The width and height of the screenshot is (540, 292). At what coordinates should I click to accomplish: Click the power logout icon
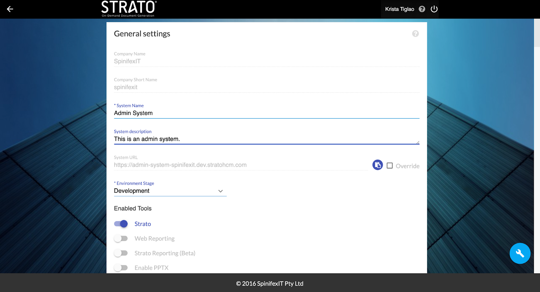pos(434,9)
